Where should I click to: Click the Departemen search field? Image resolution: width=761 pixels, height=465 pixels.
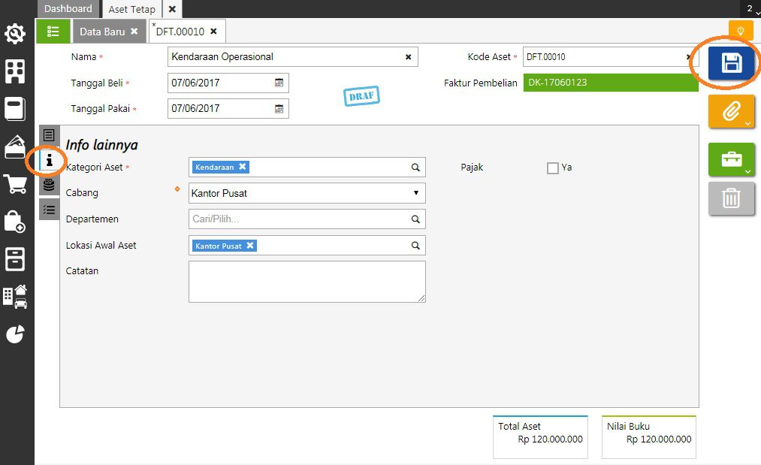click(300, 219)
